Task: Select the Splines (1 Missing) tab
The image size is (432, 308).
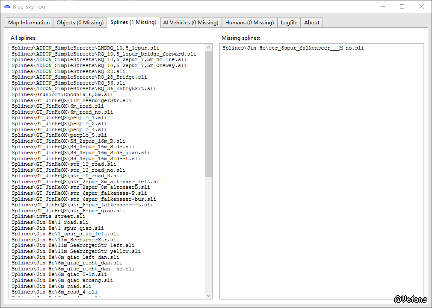Action: point(133,22)
